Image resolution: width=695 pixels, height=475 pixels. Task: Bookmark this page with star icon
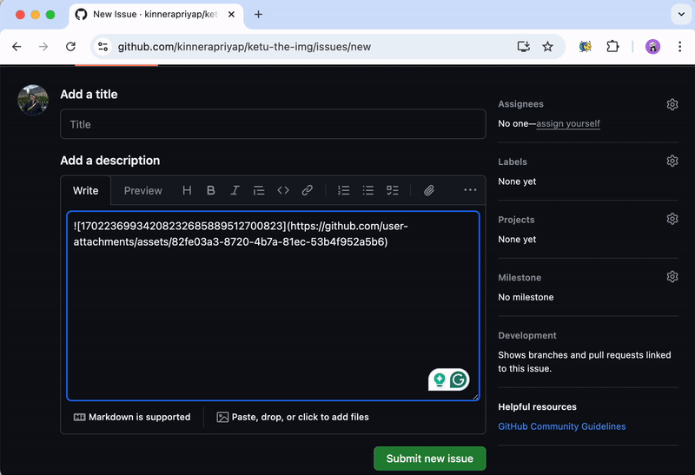(x=548, y=47)
